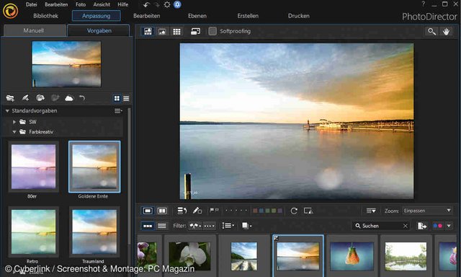This screenshot has width=461, height=277.
Task: Click the greyed-out upload presets icon
Action: 55,98
